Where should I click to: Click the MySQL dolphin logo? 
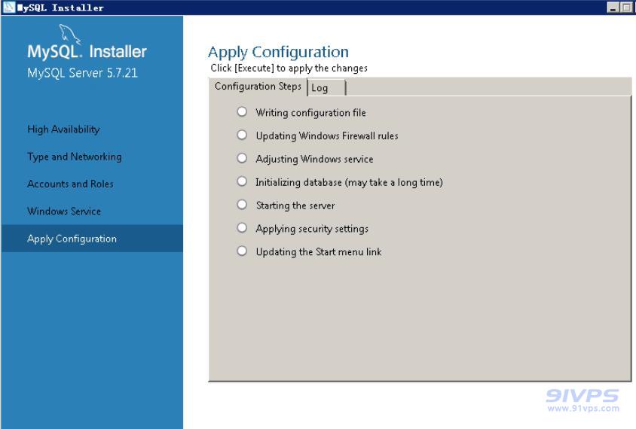[70, 33]
